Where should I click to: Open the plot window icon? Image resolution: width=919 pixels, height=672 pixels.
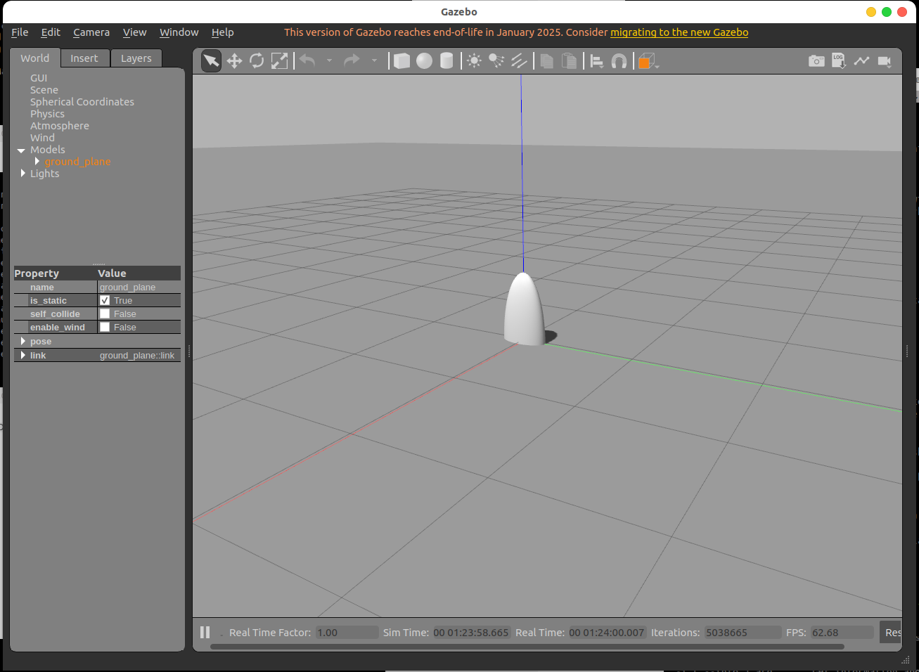tap(861, 61)
